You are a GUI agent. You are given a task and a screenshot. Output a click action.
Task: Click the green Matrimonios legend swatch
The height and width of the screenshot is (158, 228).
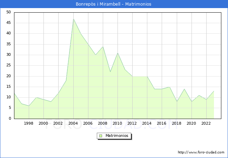pyautogui.click(x=101, y=136)
